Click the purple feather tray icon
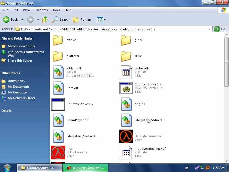The image size is (229, 172). click(x=197, y=168)
